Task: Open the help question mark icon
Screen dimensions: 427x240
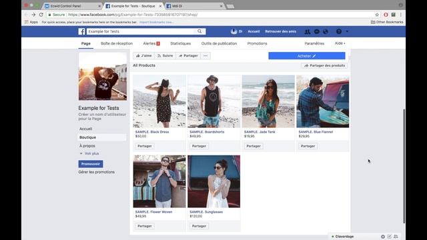Action: click(339, 31)
